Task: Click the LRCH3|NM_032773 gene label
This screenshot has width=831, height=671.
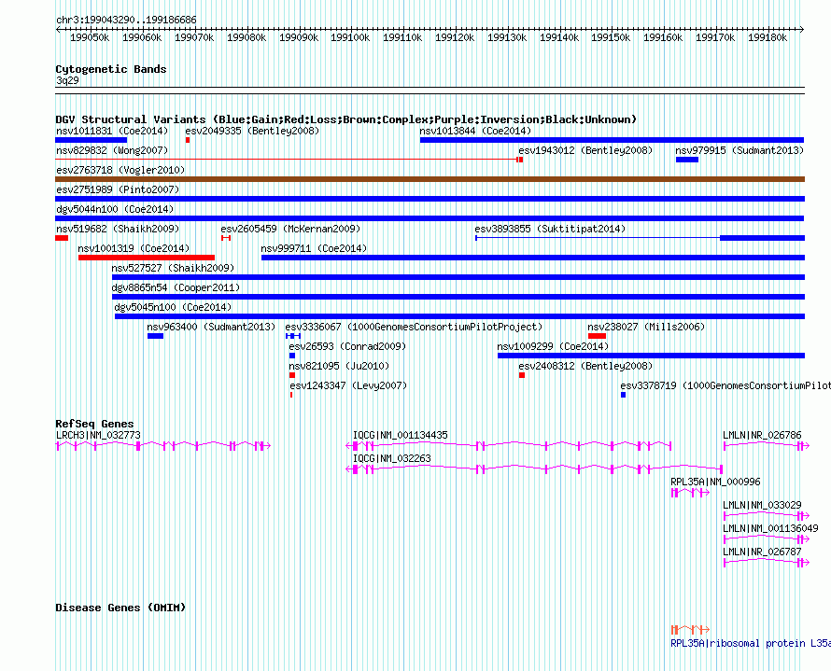Action: pyautogui.click(x=98, y=435)
